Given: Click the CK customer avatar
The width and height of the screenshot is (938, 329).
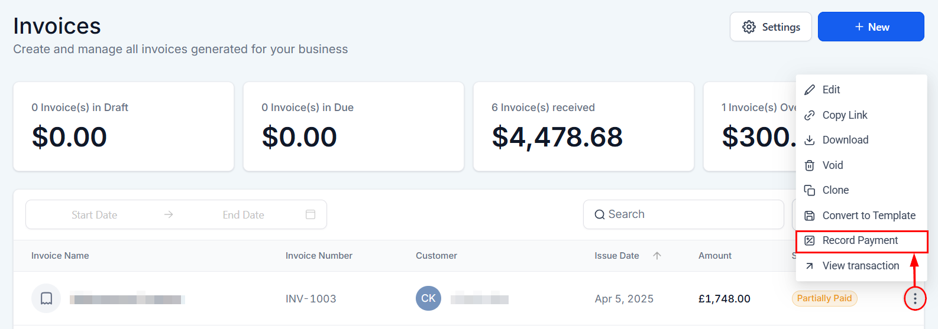Looking at the screenshot, I should [x=428, y=298].
